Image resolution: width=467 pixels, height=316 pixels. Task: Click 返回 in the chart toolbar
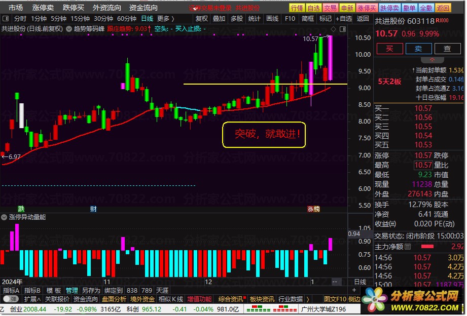pos(363,19)
